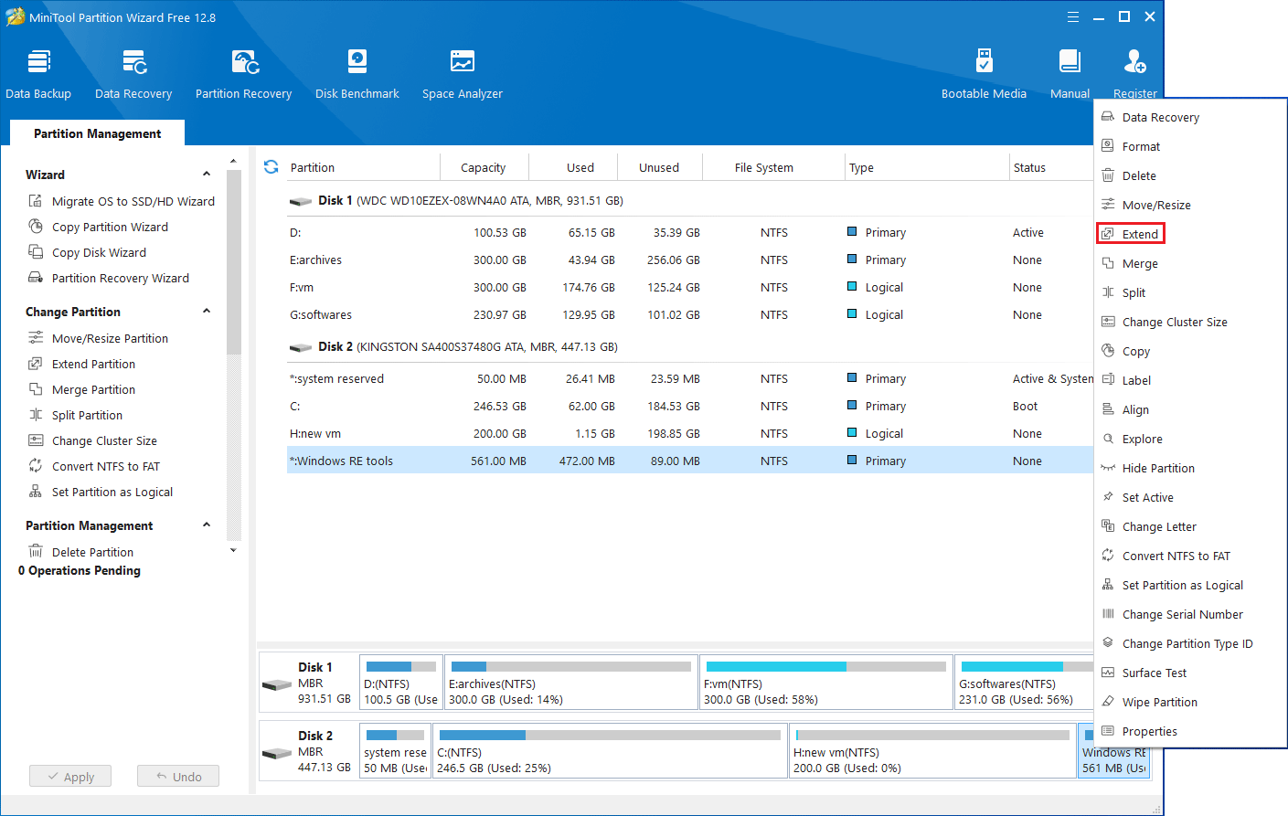Choose Copy from context menu

click(1190, 351)
